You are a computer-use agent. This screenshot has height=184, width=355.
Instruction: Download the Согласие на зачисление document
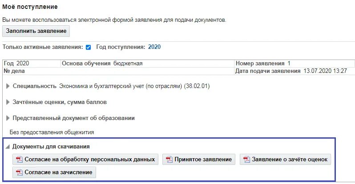(x=54, y=172)
